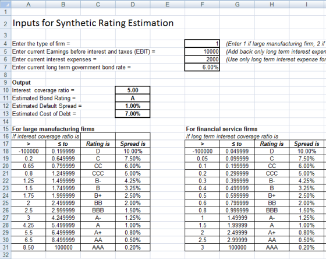Select column D header
The width and height of the screenshot is (326, 259).
[133, 4]
